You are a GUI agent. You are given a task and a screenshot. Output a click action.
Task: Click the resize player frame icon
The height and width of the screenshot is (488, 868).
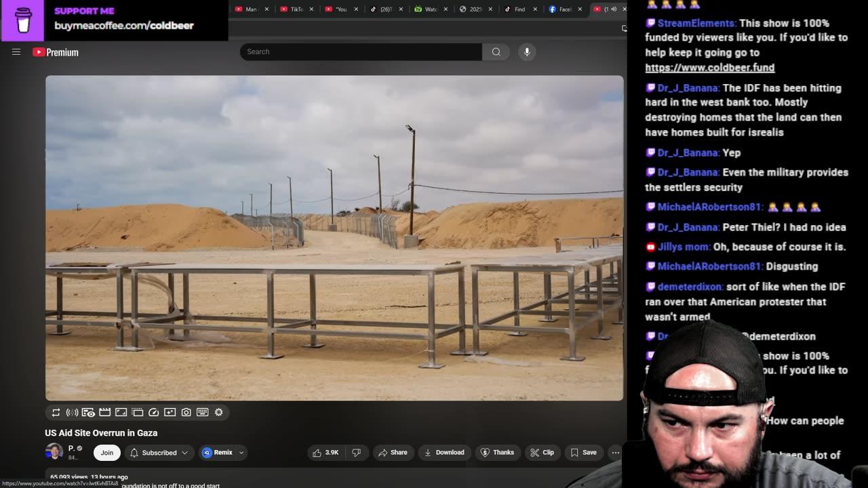[121, 412]
